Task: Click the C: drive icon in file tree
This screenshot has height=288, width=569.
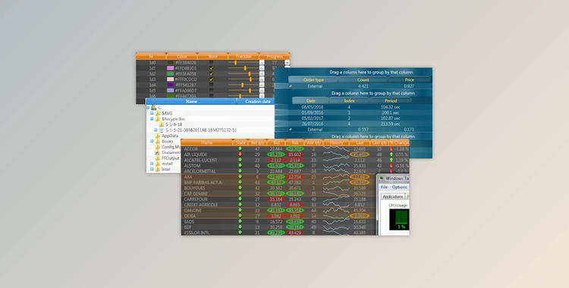Action: tap(153, 108)
